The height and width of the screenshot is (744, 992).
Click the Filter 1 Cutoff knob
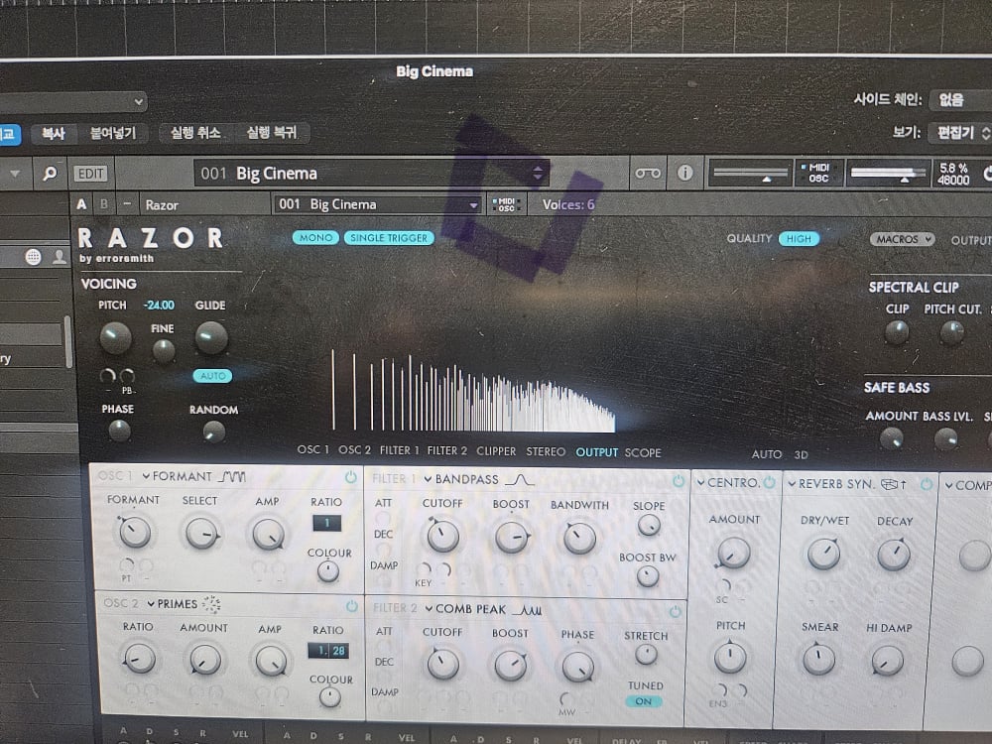click(x=442, y=536)
